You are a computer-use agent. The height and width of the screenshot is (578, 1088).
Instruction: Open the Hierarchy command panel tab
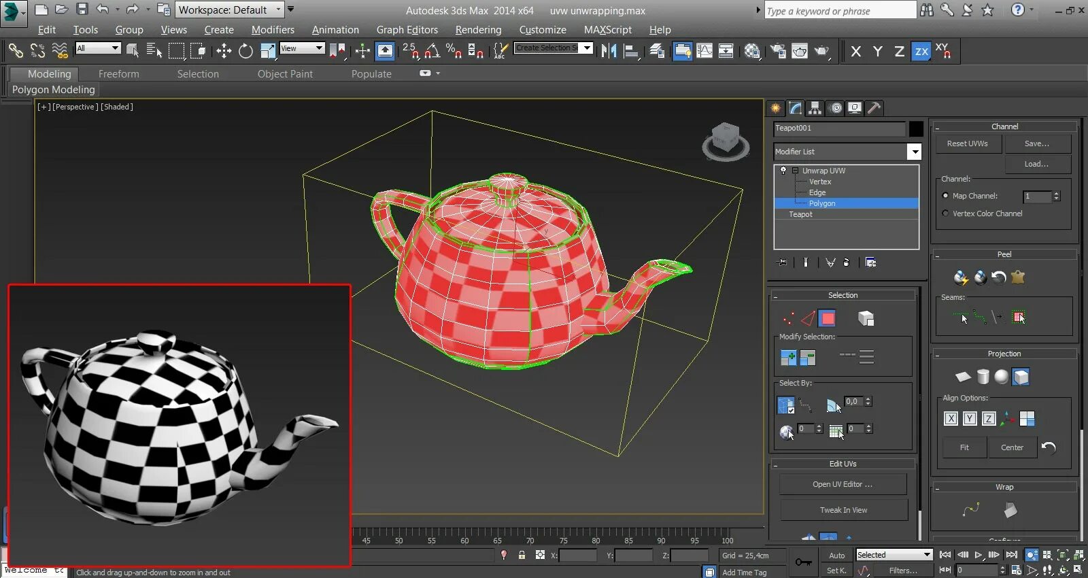tap(815, 108)
